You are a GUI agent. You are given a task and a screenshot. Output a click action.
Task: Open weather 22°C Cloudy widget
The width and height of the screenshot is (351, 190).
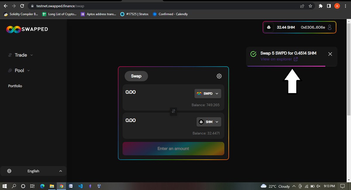point(275,186)
